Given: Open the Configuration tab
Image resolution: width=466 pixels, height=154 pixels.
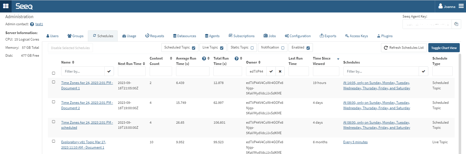Looking at the screenshot, I should (x=298, y=36).
